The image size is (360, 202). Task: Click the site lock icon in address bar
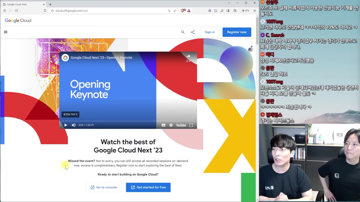[52, 11]
